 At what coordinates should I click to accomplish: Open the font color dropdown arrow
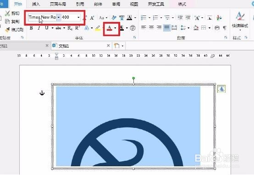click(x=115, y=28)
